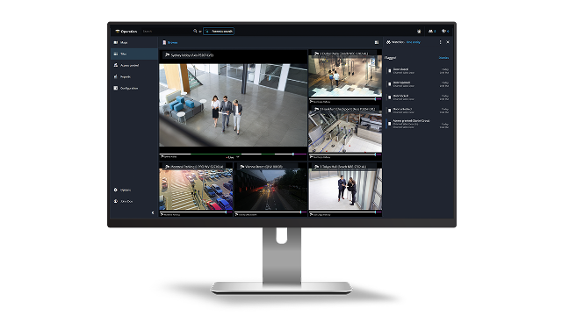Change the tile layout using the grid icon
562x316 pixels.
pos(377,42)
